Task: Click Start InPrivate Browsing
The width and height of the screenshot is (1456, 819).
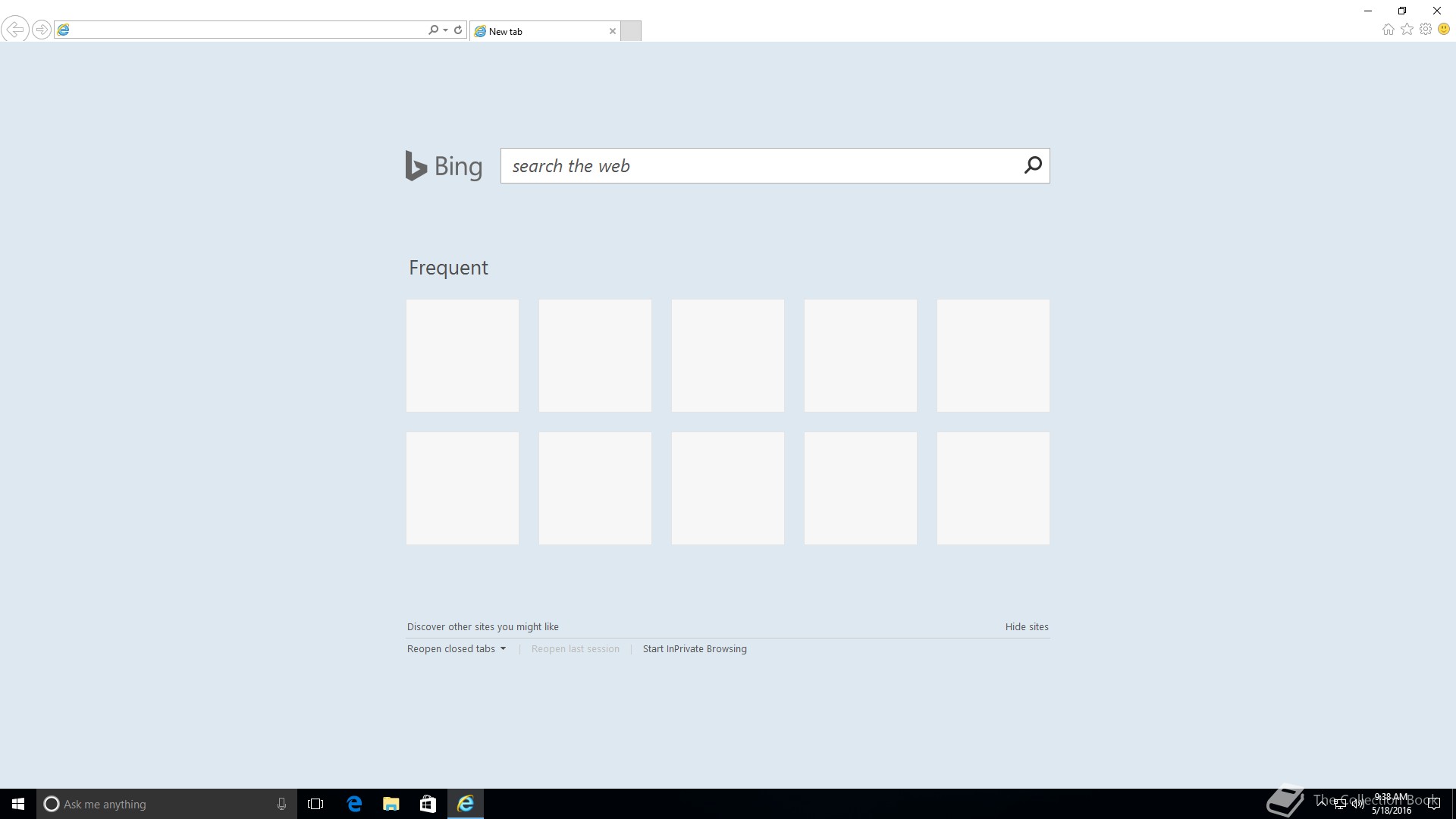Action: point(695,649)
